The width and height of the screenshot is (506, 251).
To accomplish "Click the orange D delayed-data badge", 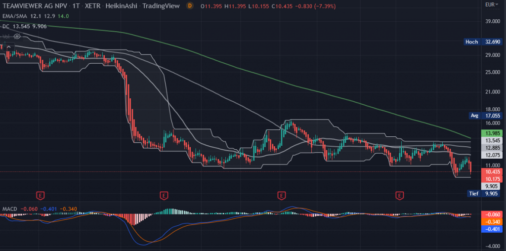I will click(x=190, y=6).
